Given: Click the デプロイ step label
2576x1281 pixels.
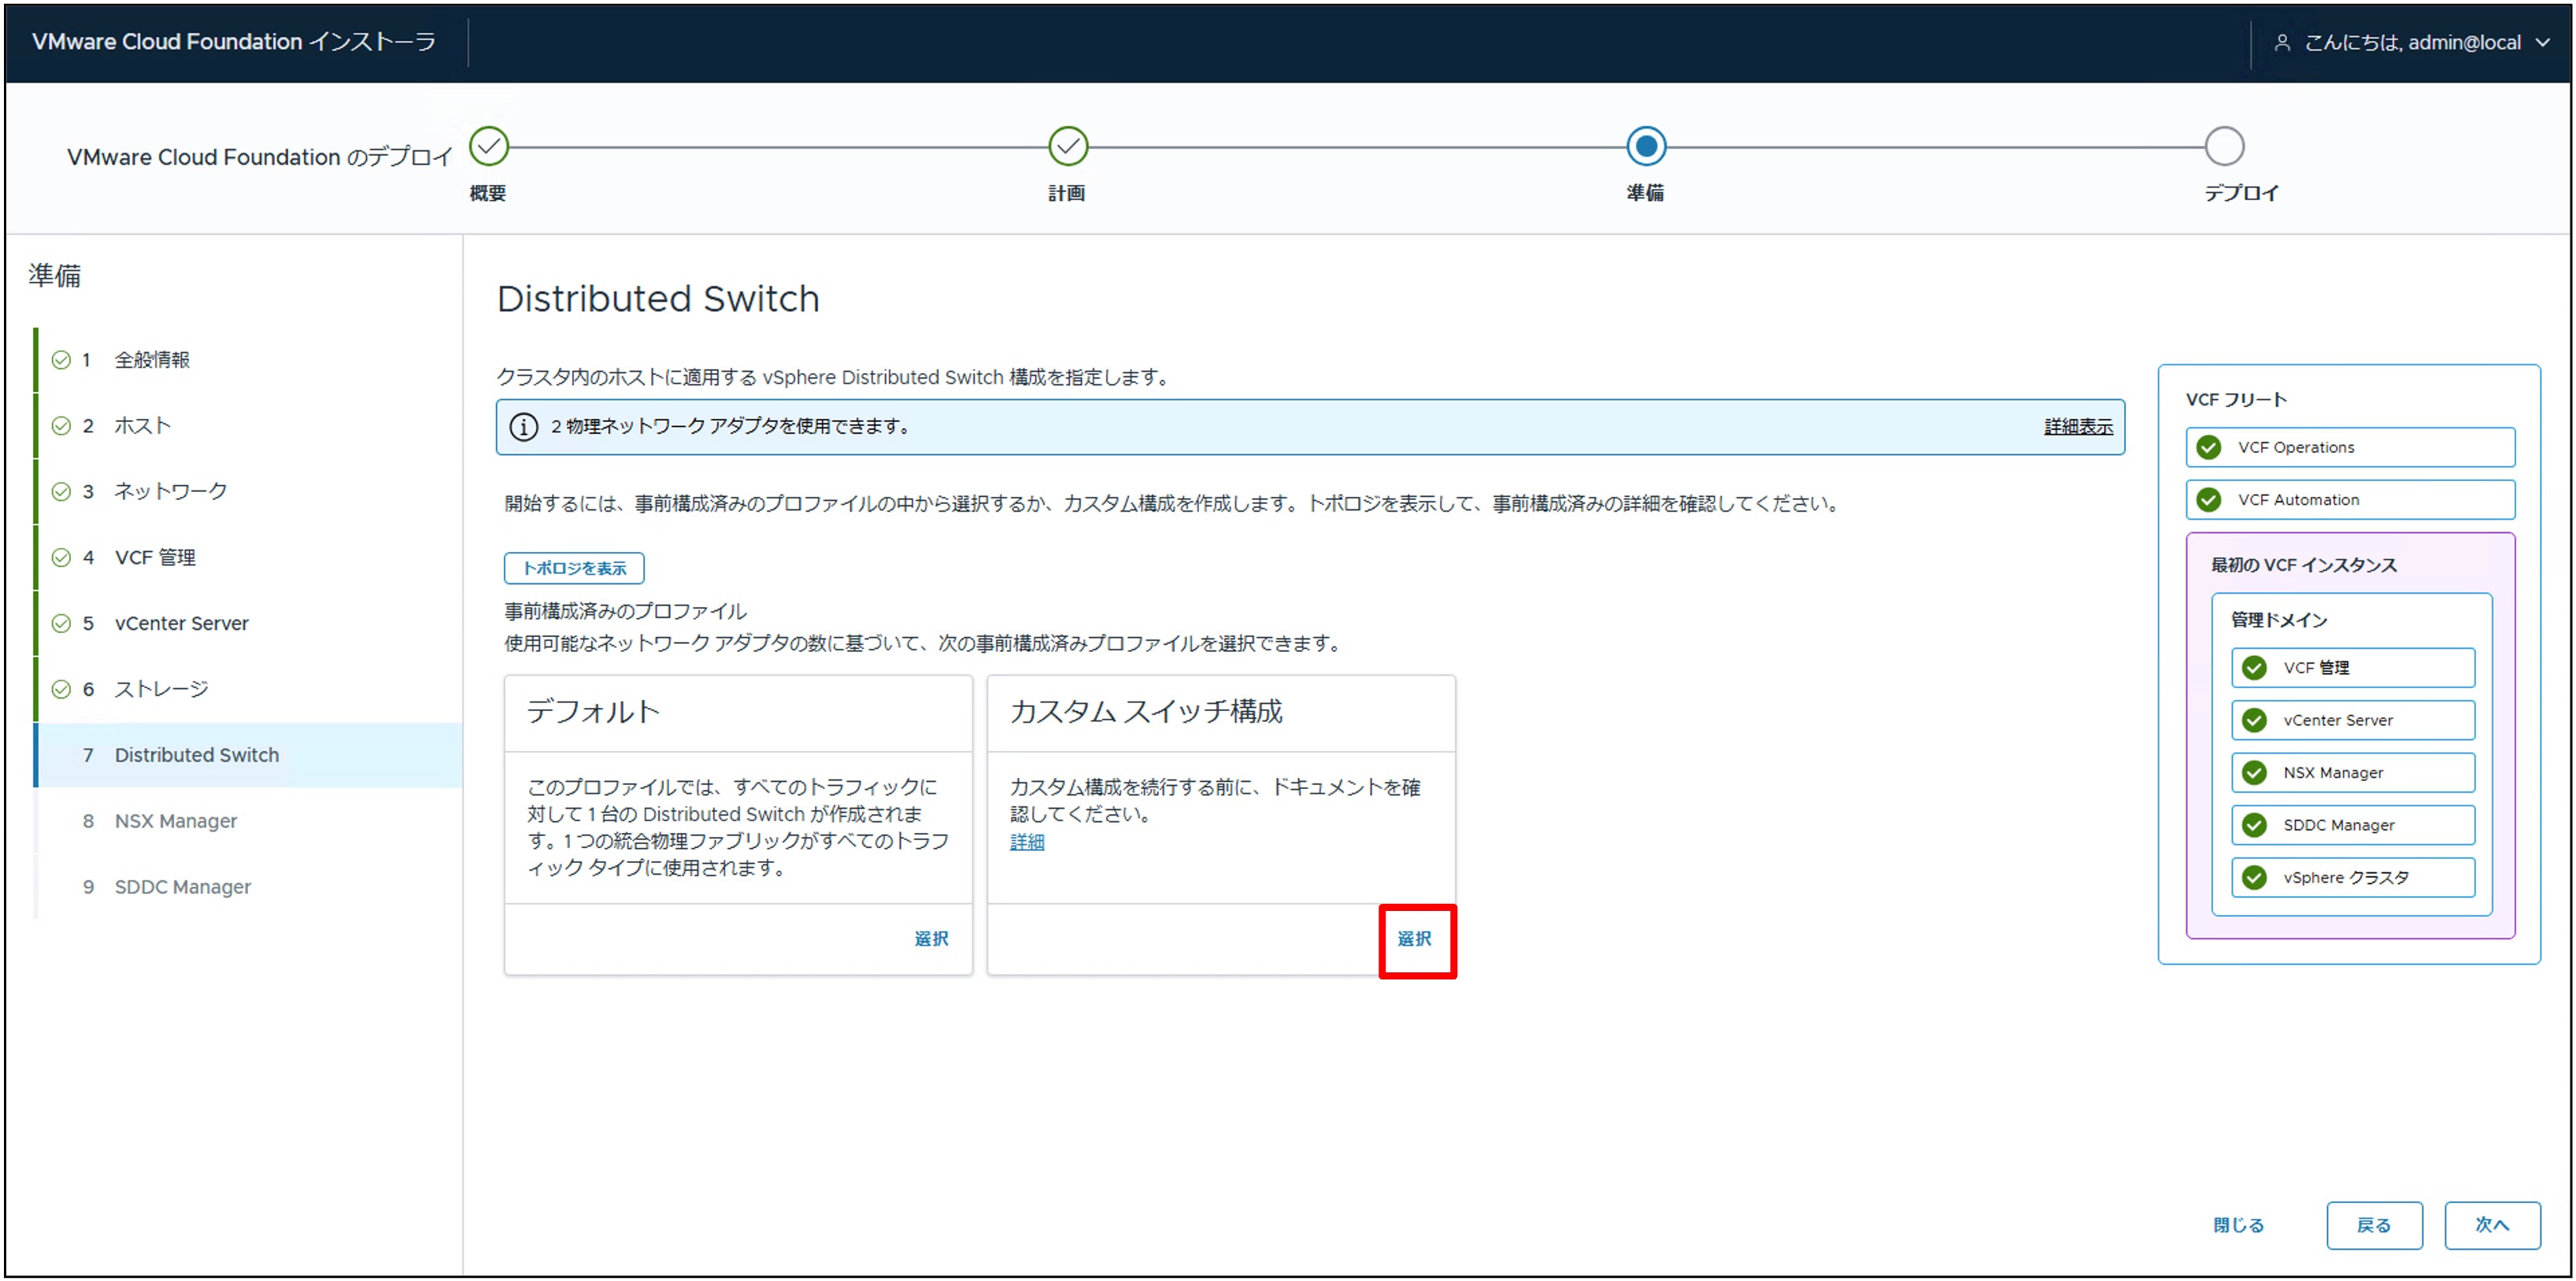Looking at the screenshot, I should coord(2242,193).
